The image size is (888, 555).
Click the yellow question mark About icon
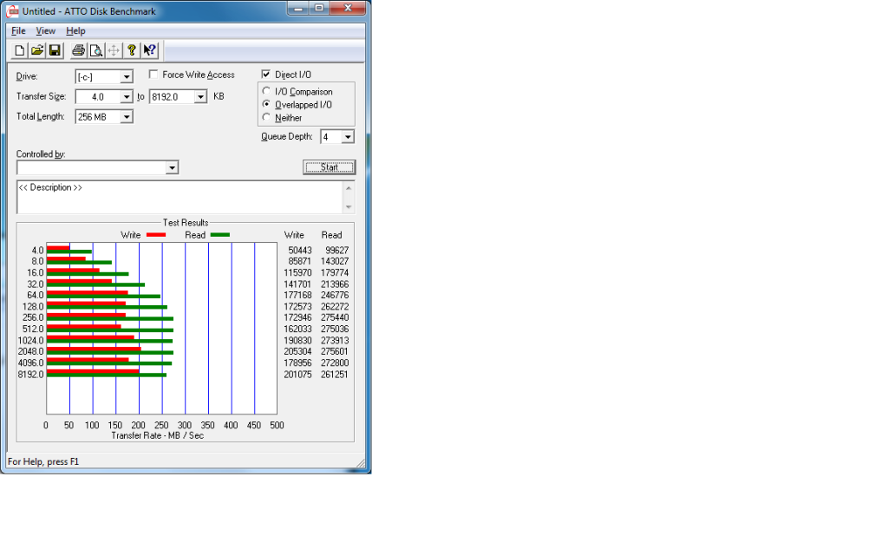[132, 50]
